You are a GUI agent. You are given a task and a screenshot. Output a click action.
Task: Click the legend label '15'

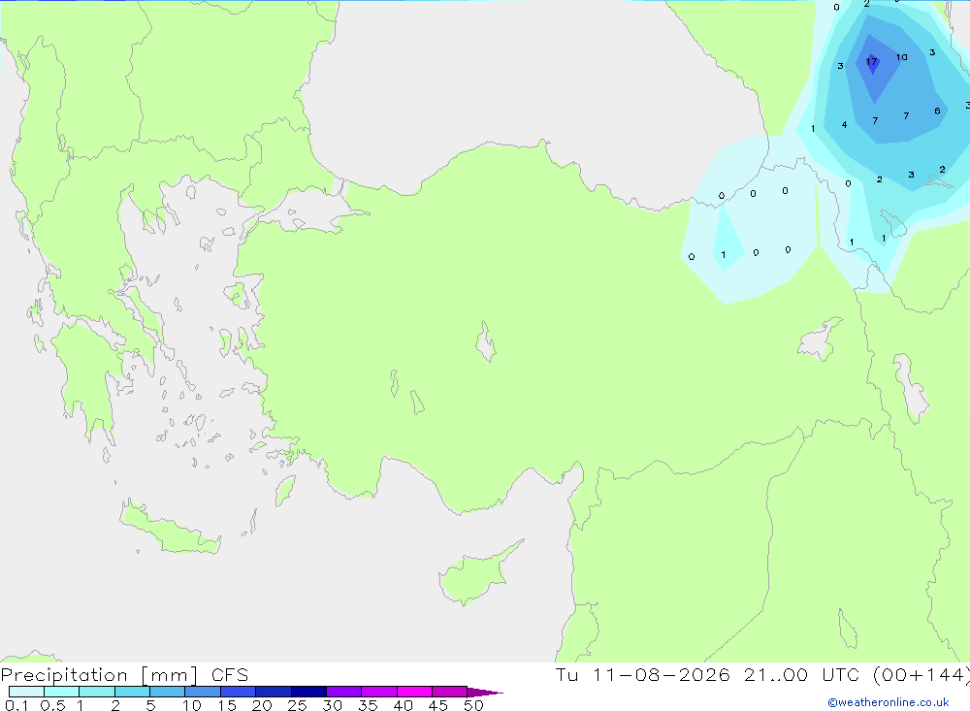(226, 705)
